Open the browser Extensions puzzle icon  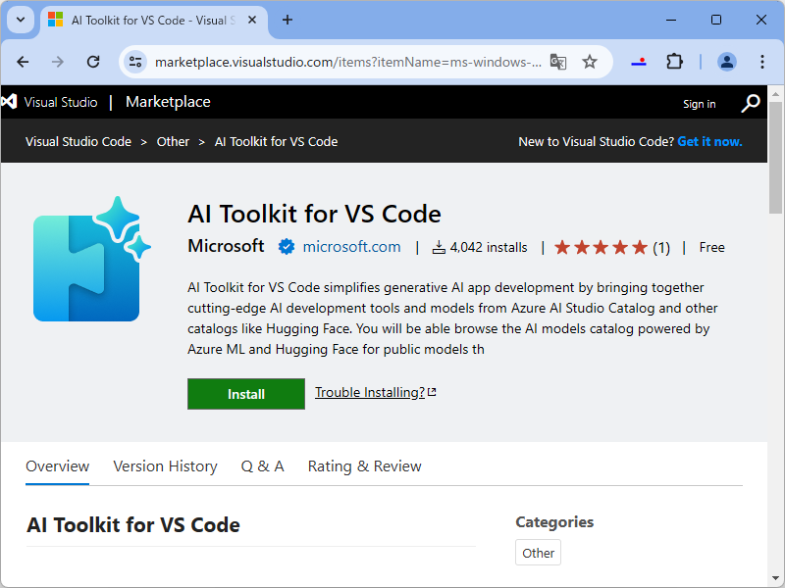(x=674, y=61)
